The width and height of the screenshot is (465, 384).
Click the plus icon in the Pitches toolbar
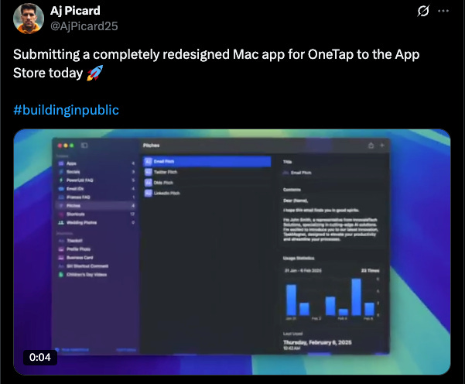382,146
